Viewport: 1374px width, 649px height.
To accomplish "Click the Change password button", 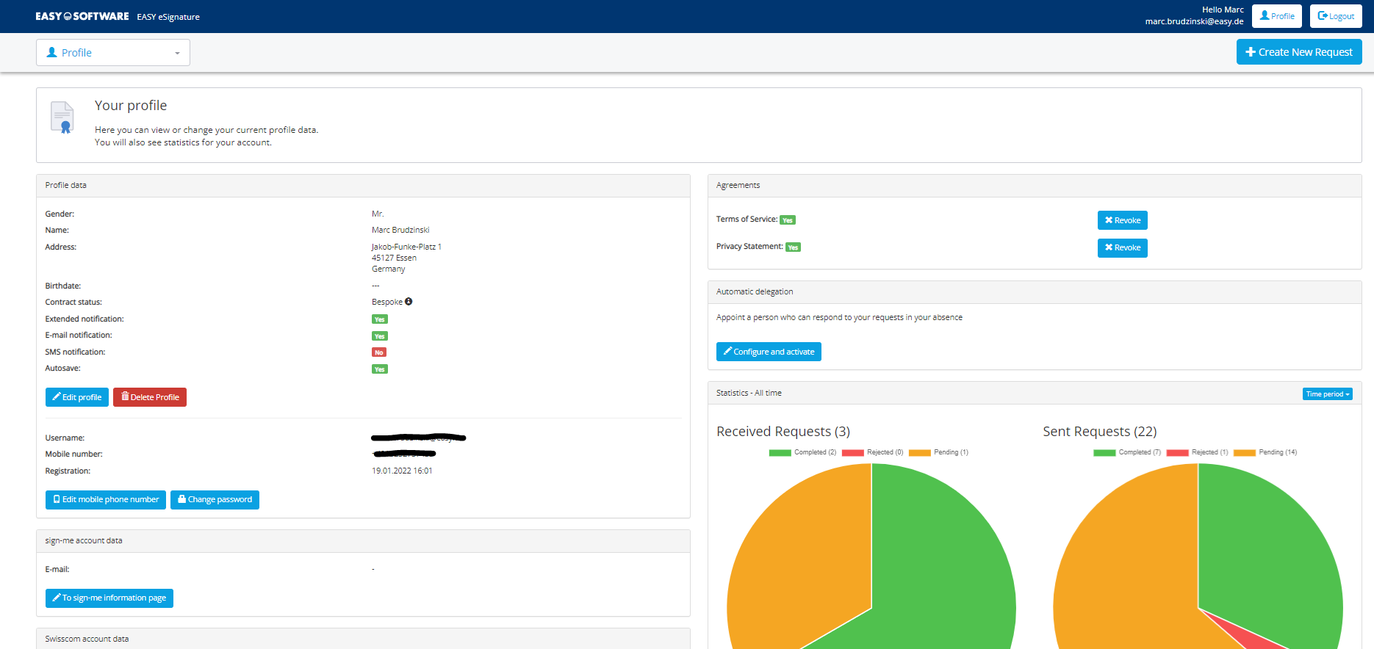I will coord(215,500).
